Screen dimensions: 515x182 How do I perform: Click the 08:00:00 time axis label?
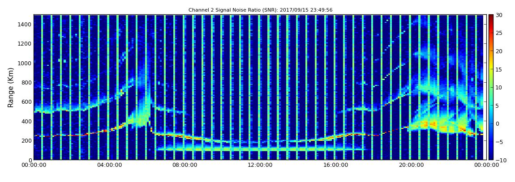(184, 165)
